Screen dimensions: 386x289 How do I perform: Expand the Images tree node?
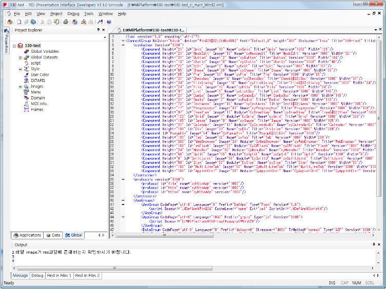[21, 87]
